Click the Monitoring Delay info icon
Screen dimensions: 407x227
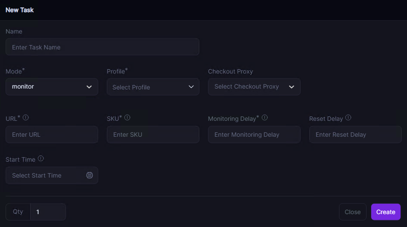pyautogui.click(x=264, y=117)
